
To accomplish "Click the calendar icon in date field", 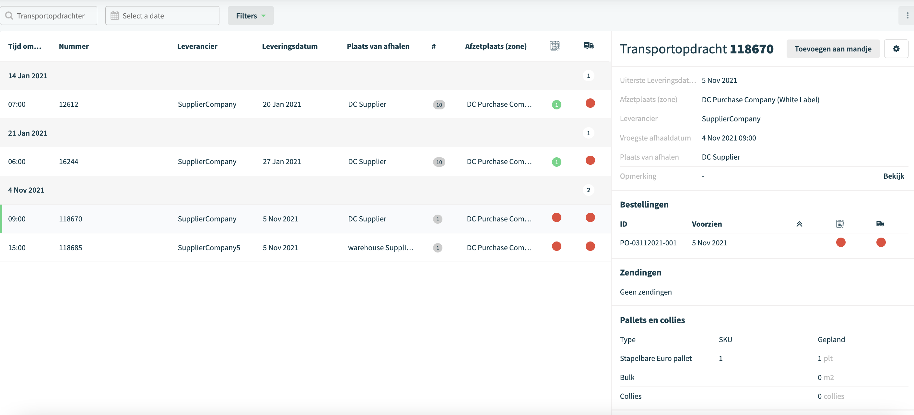I will [115, 16].
